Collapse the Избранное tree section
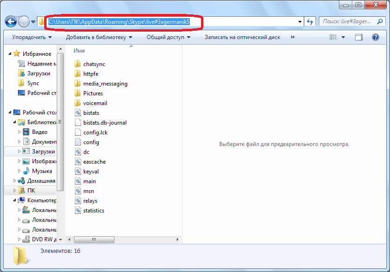The height and width of the screenshot is (272, 390). (x=10, y=54)
